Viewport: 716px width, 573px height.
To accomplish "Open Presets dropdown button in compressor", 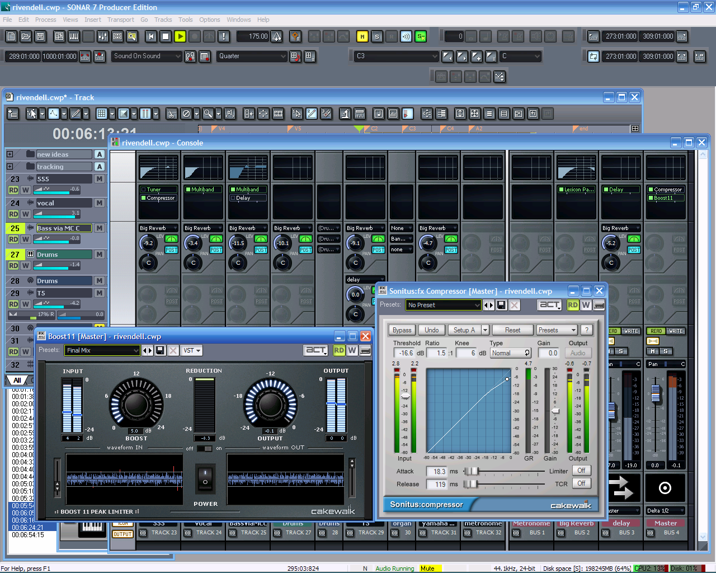I will pyautogui.click(x=557, y=330).
